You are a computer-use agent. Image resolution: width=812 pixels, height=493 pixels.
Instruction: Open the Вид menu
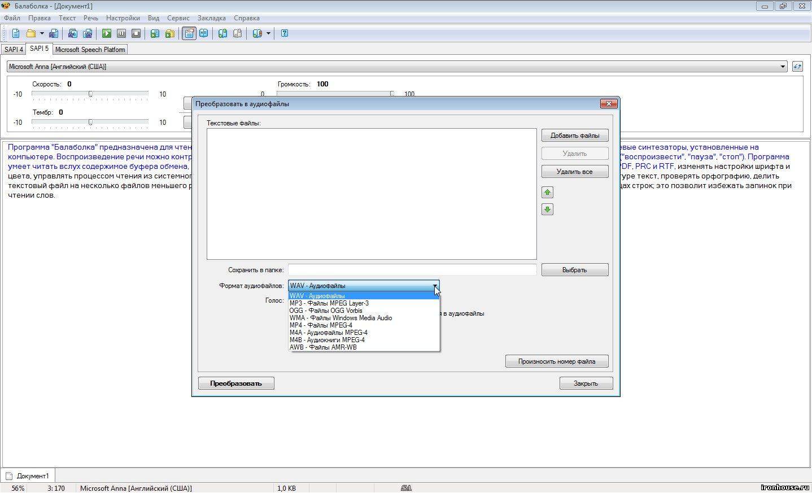click(x=154, y=18)
